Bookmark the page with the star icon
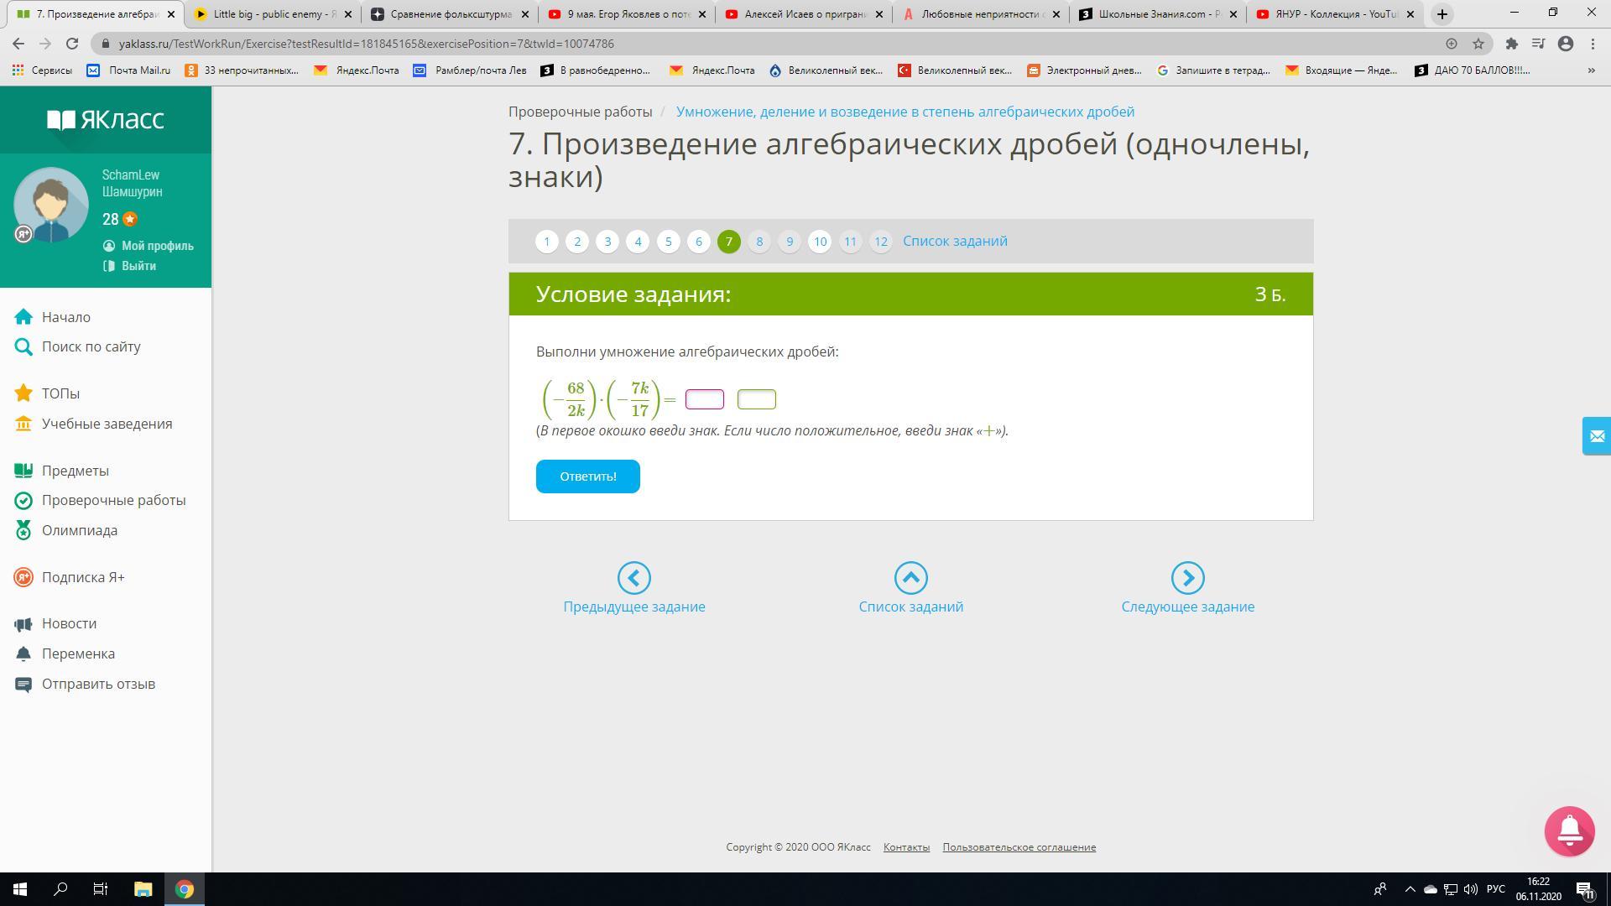This screenshot has height=906, width=1611. [x=1478, y=44]
